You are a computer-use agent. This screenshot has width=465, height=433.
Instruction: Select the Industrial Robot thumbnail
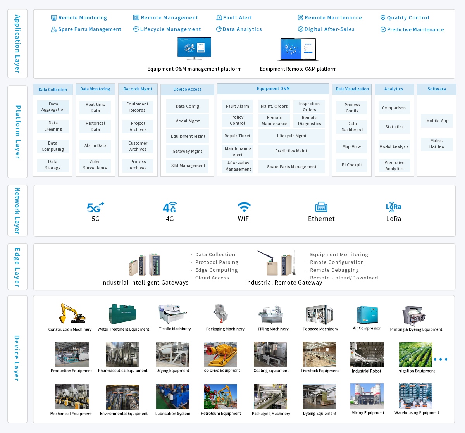pos(367,354)
